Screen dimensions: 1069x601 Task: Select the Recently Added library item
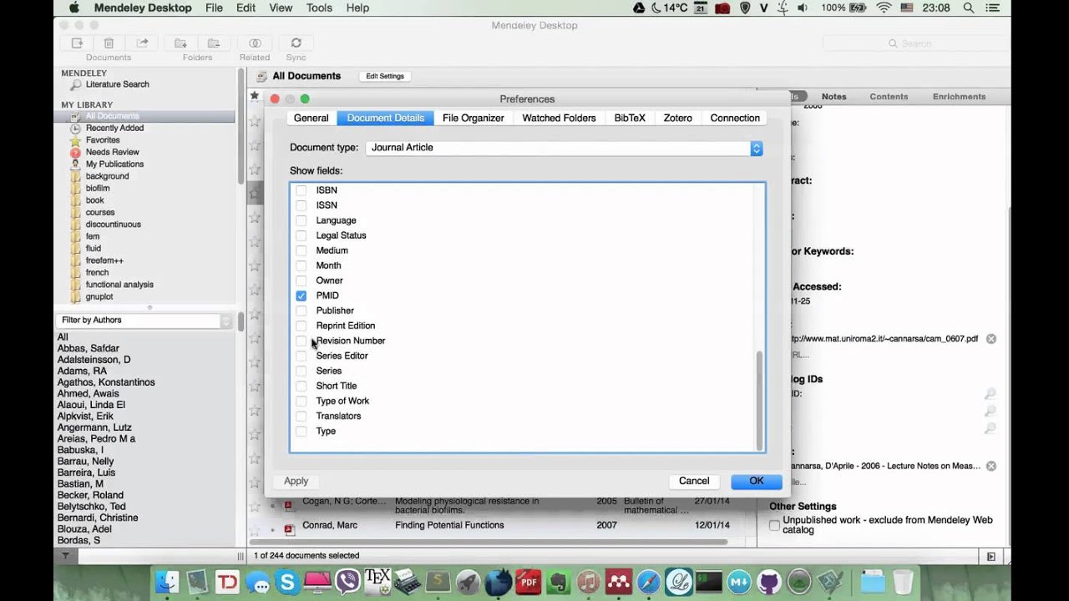(x=114, y=129)
